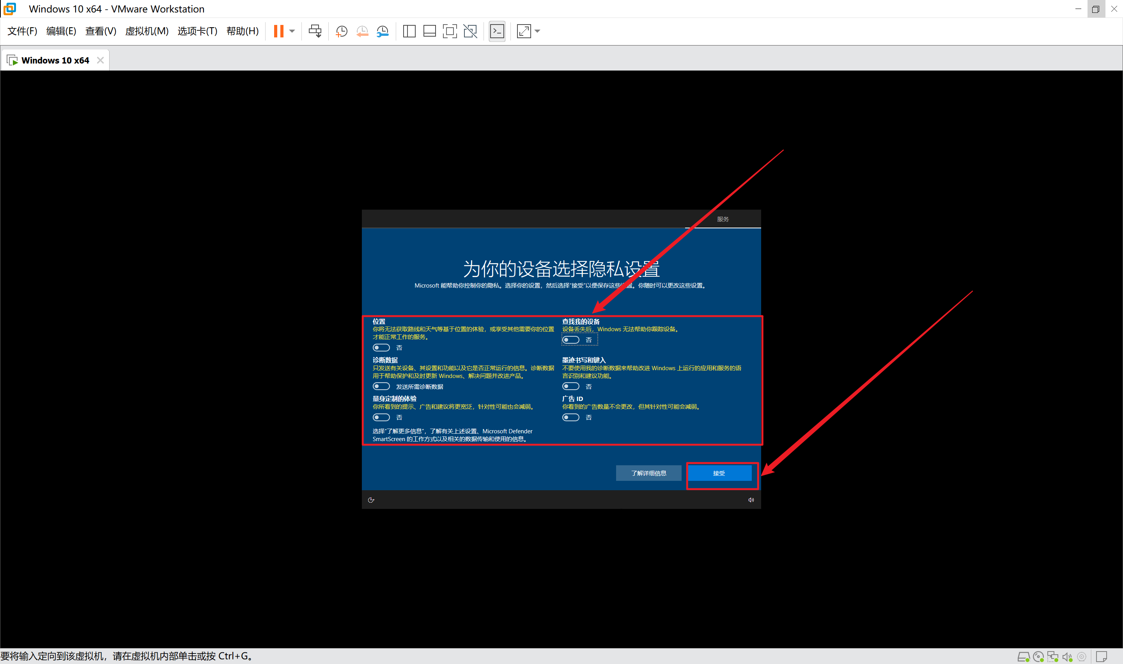Screen dimensions: 1123x664
Task: Click the sound icon in VM status bar
Action: 1068,657
